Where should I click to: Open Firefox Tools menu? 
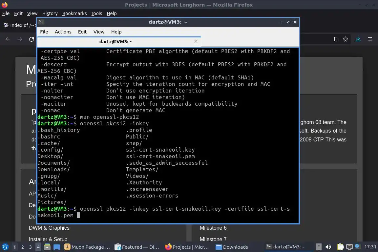(97, 13)
